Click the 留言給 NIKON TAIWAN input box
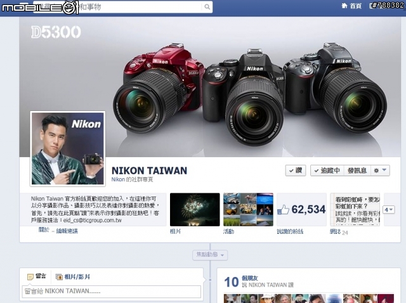 (x=112, y=292)
